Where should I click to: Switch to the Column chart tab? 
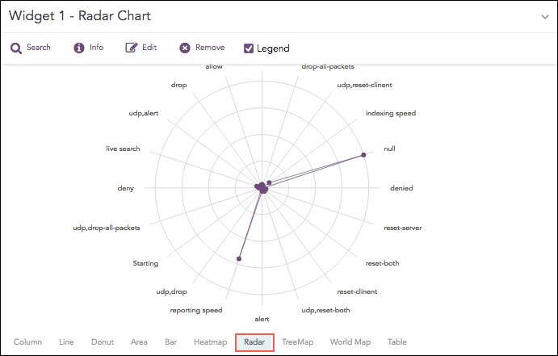[x=27, y=342]
